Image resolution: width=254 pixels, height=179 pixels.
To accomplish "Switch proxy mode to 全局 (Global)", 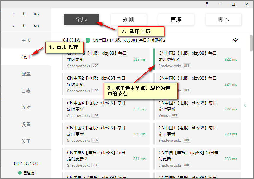I will pyautogui.click(x=81, y=20).
